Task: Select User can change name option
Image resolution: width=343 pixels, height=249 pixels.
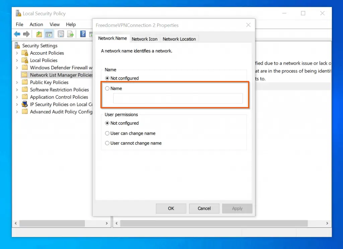Action: click(x=108, y=133)
